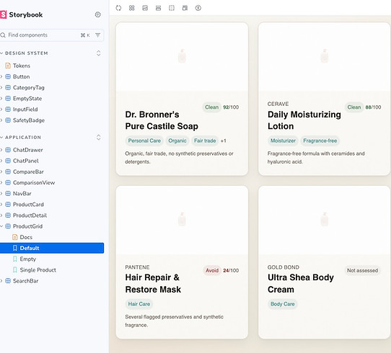Click the Fragrance-free tag on CeraVe card
This screenshot has width=391, height=353.
point(320,140)
